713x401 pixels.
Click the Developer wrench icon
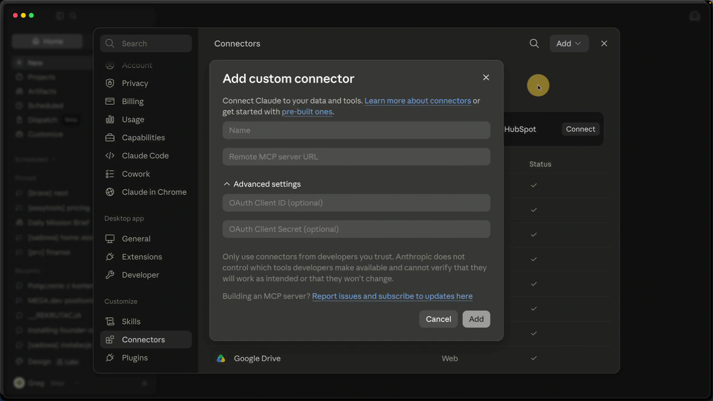click(x=110, y=275)
